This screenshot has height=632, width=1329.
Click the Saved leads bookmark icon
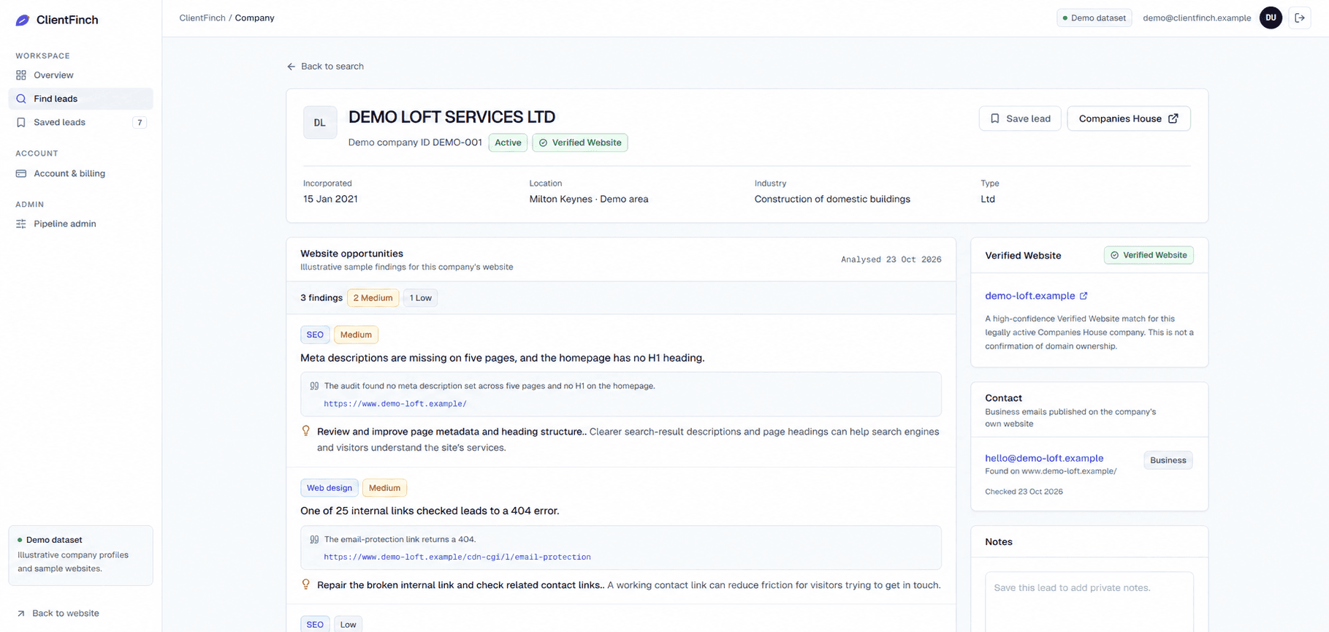21,122
